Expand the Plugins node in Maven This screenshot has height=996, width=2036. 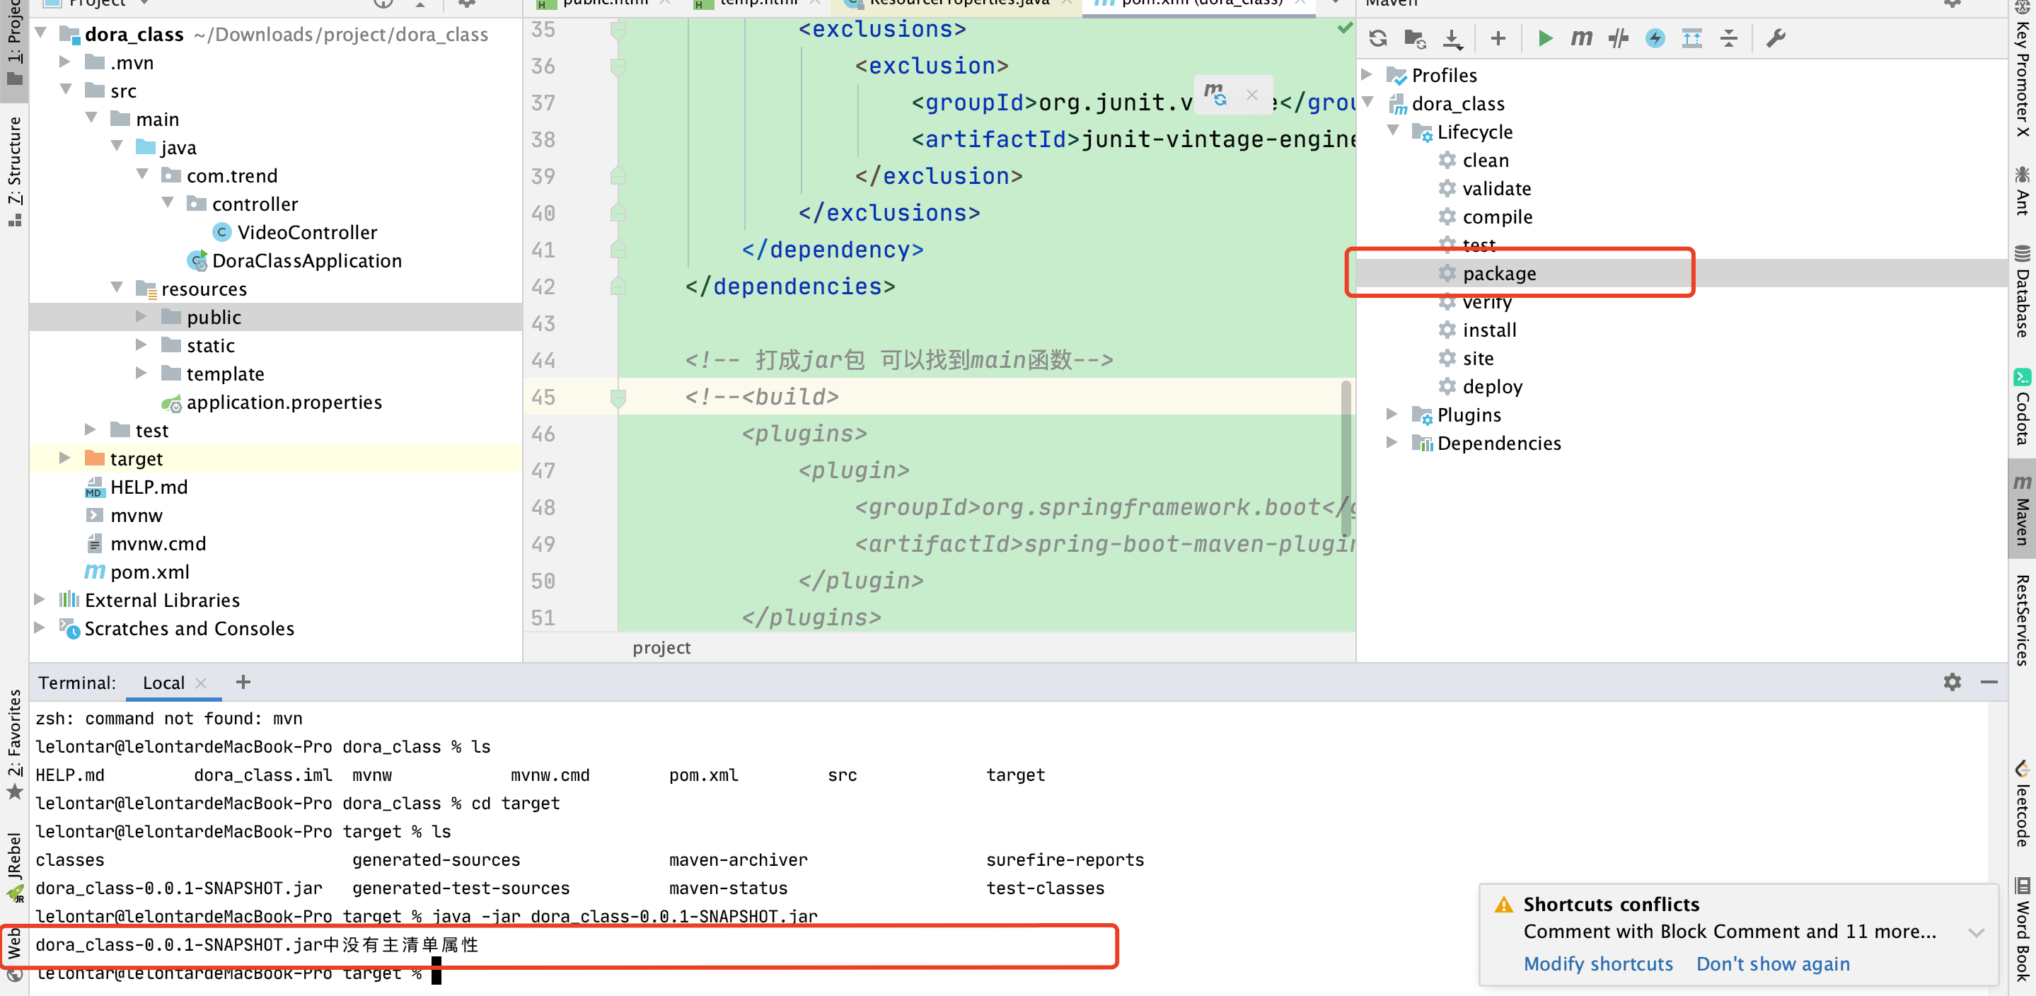coord(1392,415)
